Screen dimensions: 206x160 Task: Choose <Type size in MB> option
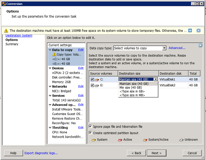click(x=138, y=95)
